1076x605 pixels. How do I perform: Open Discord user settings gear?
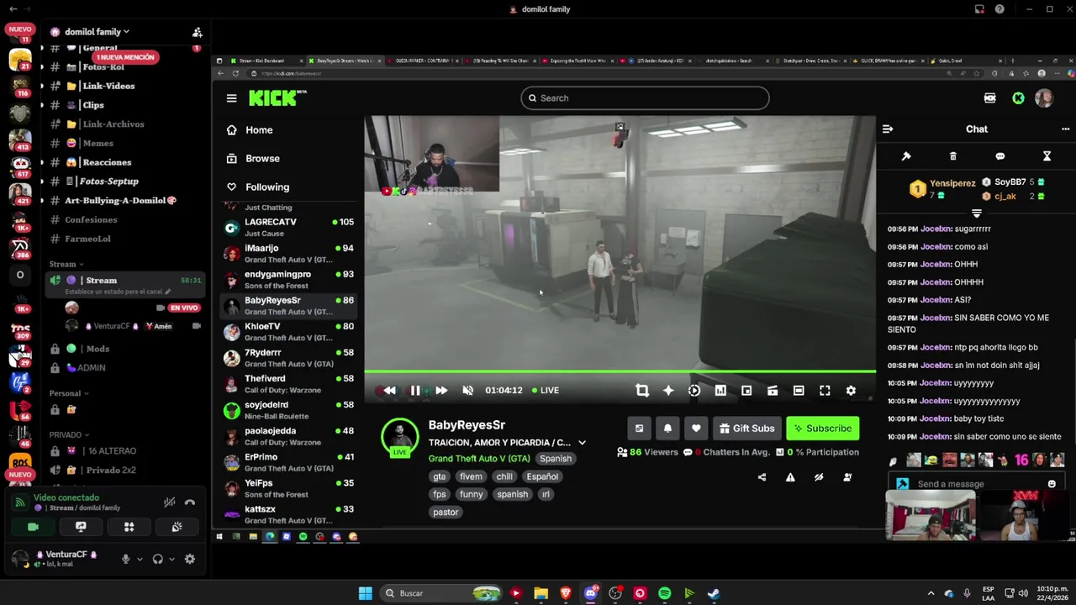coord(190,559)
